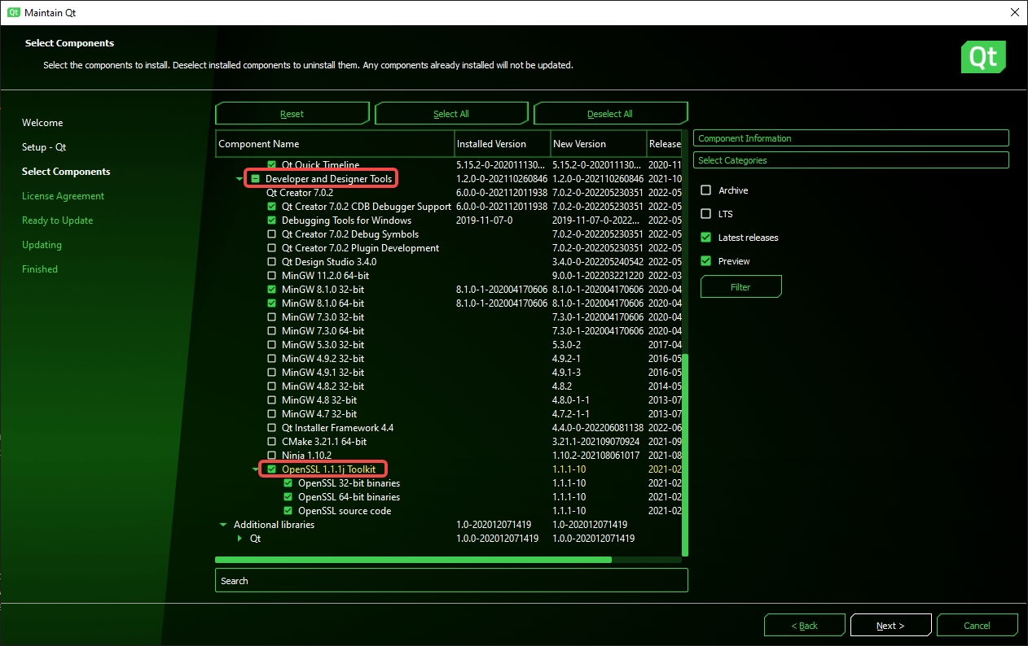Uncheck Qt Quick Timeline checkbox
Image resolution: width=1028 pixels, height=646 pixels.
[272, 165]
